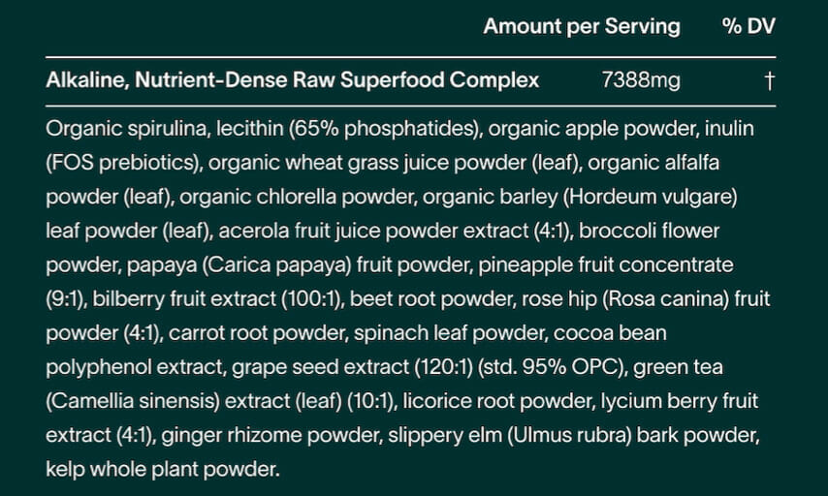Click the 7388mg amount value

tap(641, 80)
